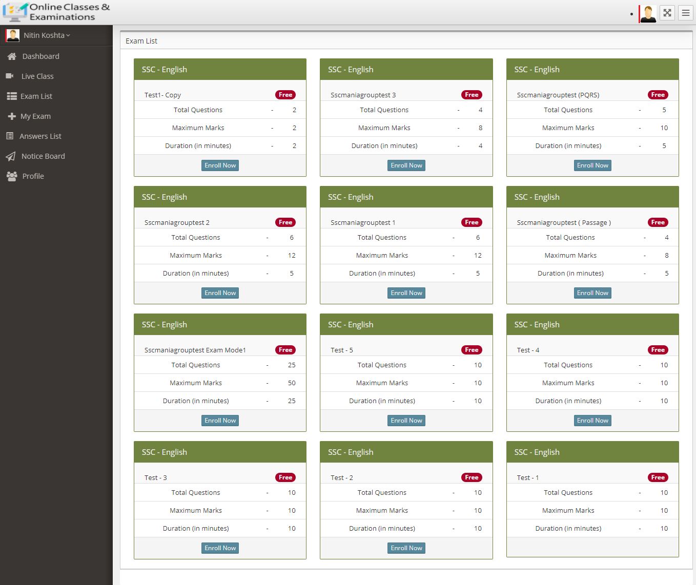Expand the Nitin Koshta user dropdown
Screen dimensions: 696x585
(47, 35)
